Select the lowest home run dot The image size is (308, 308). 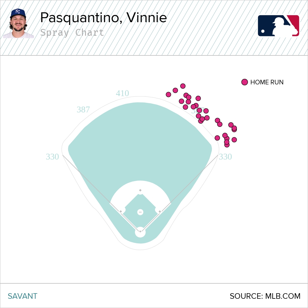coord(227,145)
